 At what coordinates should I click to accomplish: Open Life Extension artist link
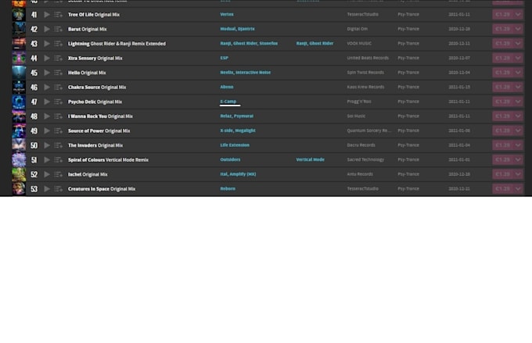[235, 145]
